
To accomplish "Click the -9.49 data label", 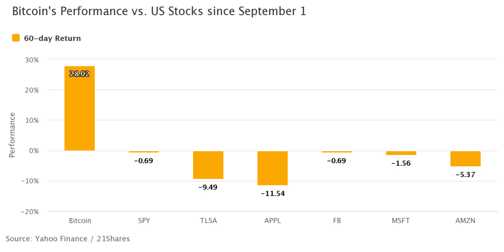I will coord(208,187).
